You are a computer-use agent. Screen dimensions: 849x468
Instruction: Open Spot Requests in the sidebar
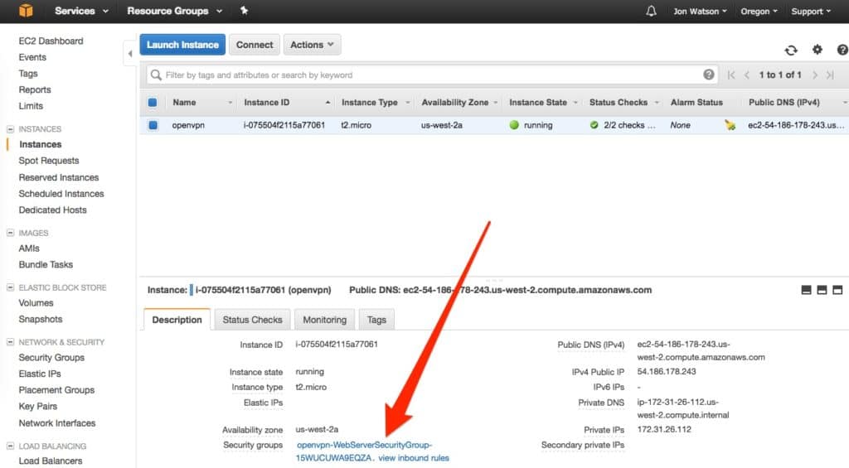pyautogui.click(x=49, y=161)
